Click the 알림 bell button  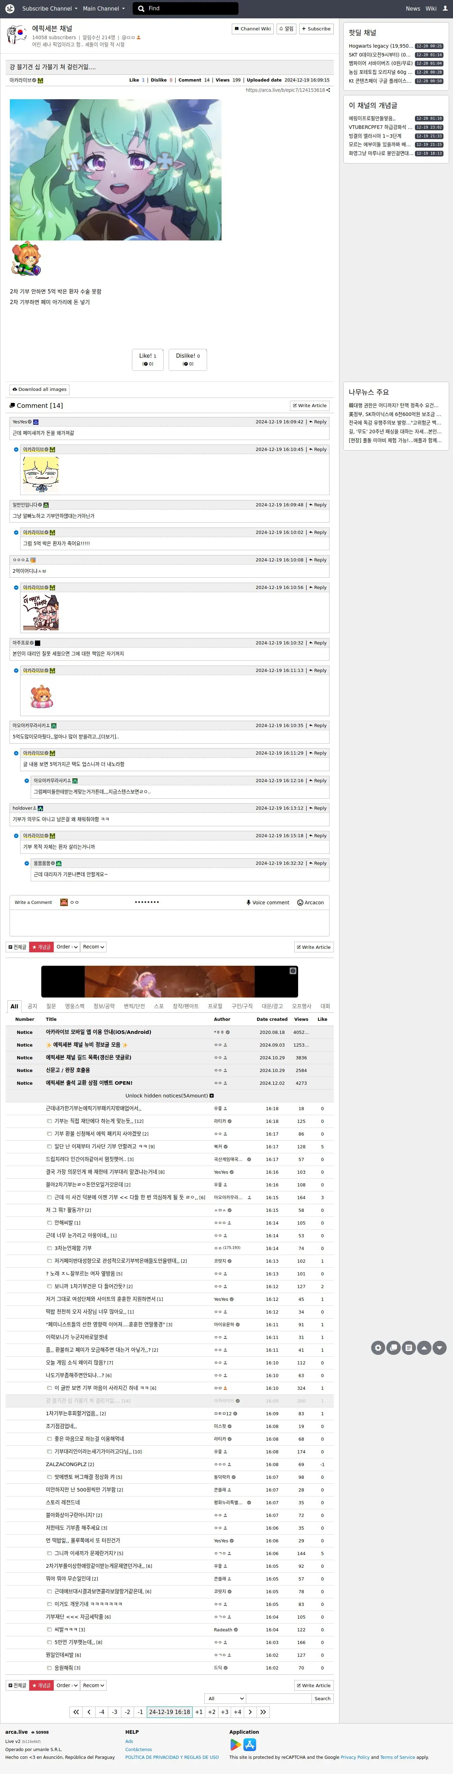pos(286,29)
